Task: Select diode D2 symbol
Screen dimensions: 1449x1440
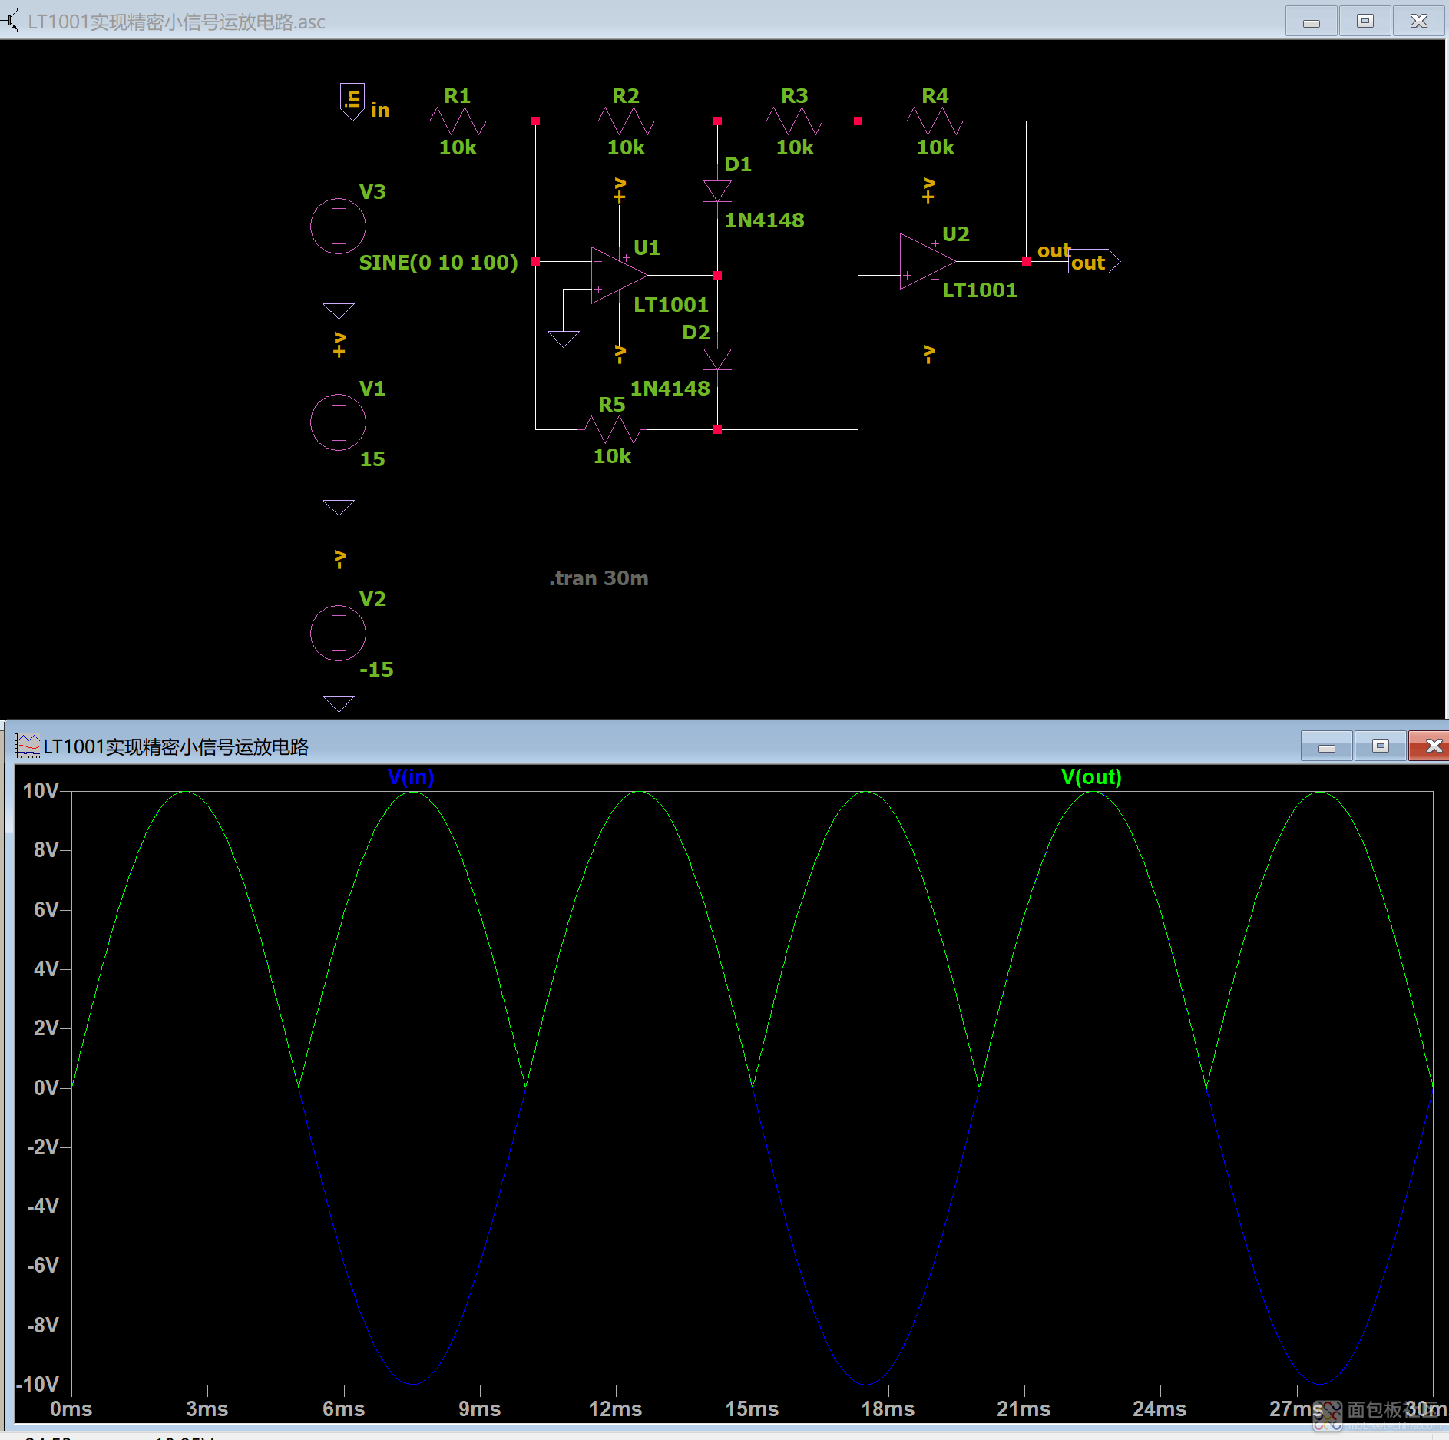Action: point(717,359)
